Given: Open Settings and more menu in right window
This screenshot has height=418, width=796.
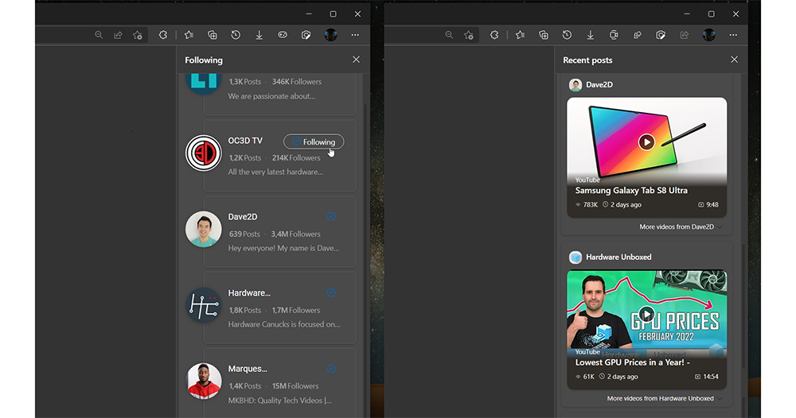Looking at the screenshot, I should coord(733,35).
